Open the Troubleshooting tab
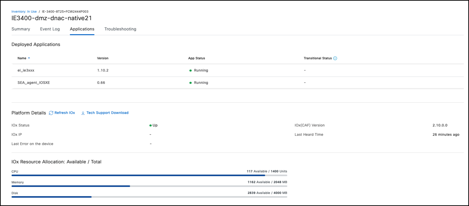Screen dimensions: 469x206 coord(120,29)
